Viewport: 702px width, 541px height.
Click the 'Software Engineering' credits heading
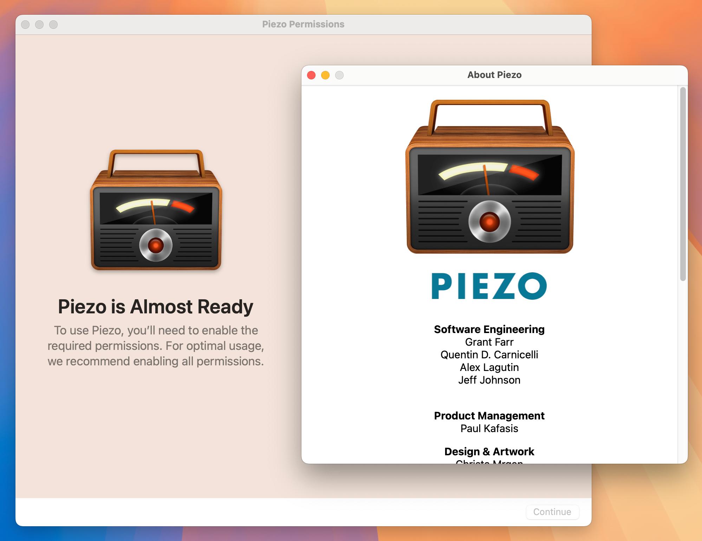coord(489,329)
